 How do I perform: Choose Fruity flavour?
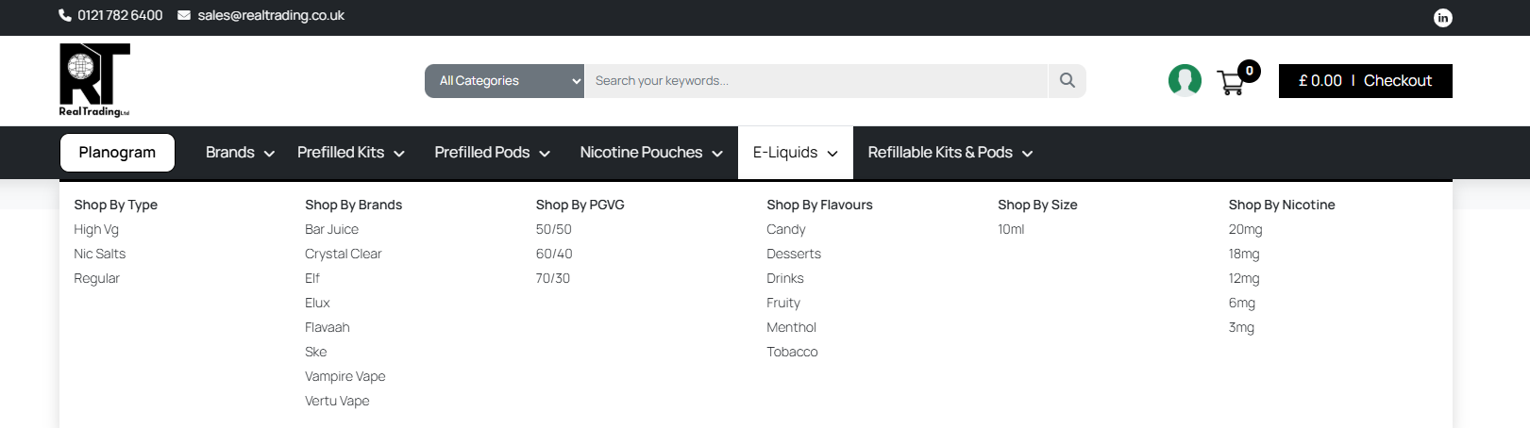click(x=783, y=303)
